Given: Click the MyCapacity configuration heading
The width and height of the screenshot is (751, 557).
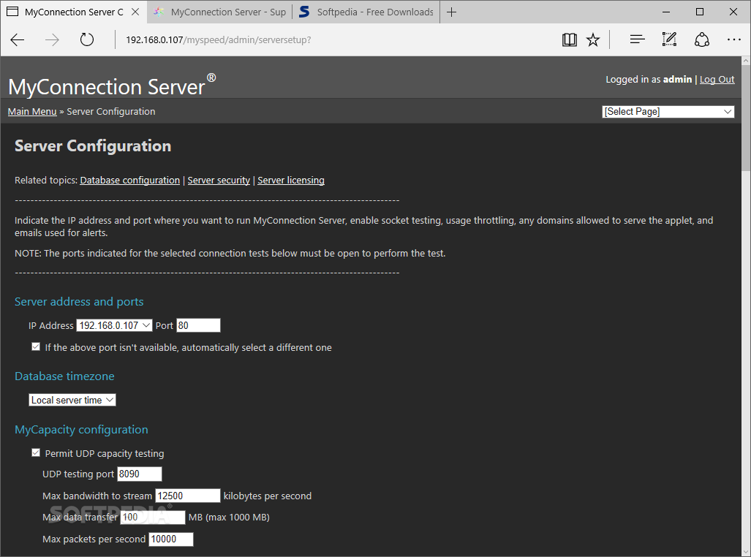Looking at the screenshot, I should click(81, 430).
